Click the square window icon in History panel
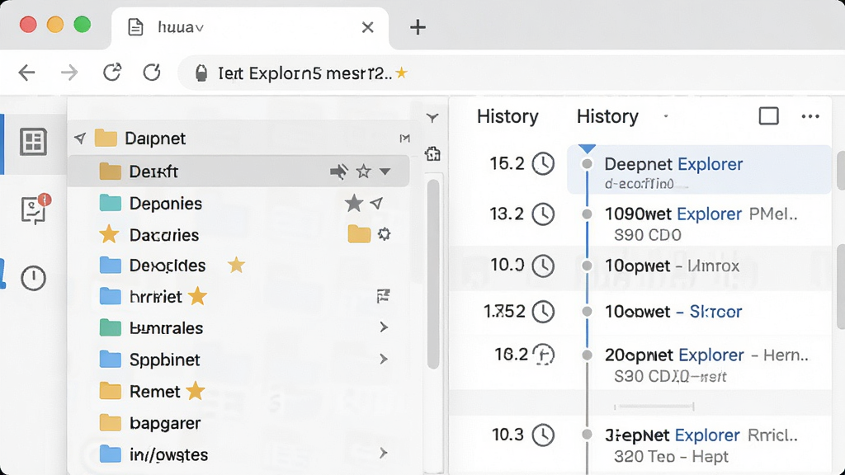The width and height of the screenshot is (845, 475). coord(768,115)
